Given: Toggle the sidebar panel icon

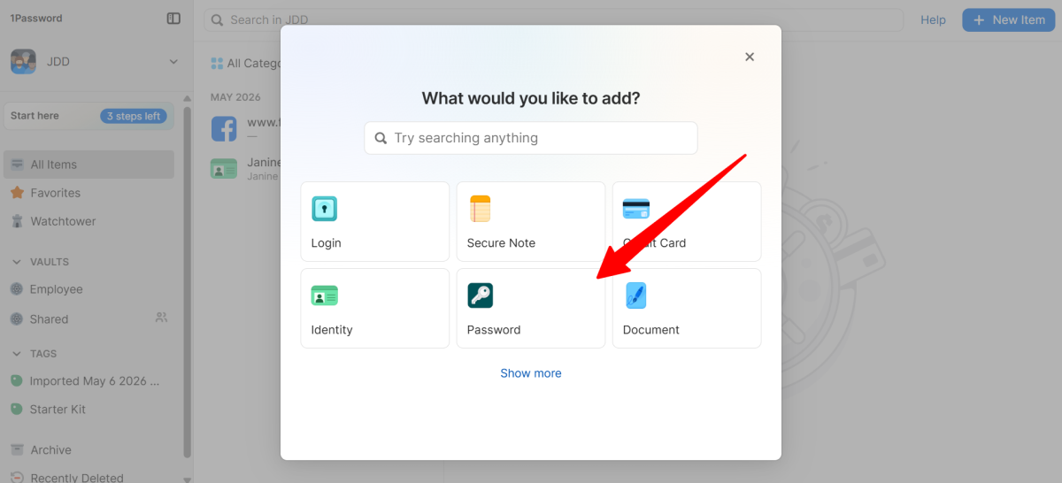Looking at the screenshot, I should (x=173, y=19).
